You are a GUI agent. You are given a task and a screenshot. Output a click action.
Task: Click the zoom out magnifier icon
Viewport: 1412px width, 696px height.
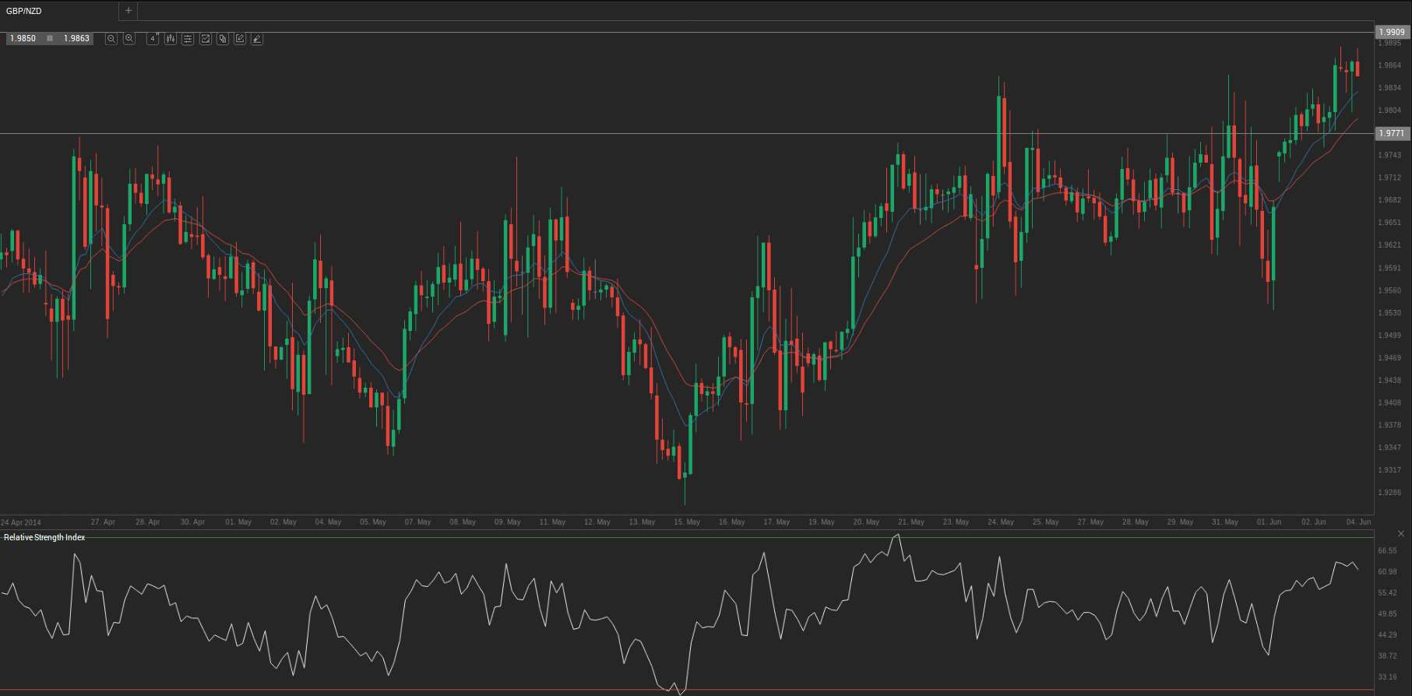(x=111, y=39)
